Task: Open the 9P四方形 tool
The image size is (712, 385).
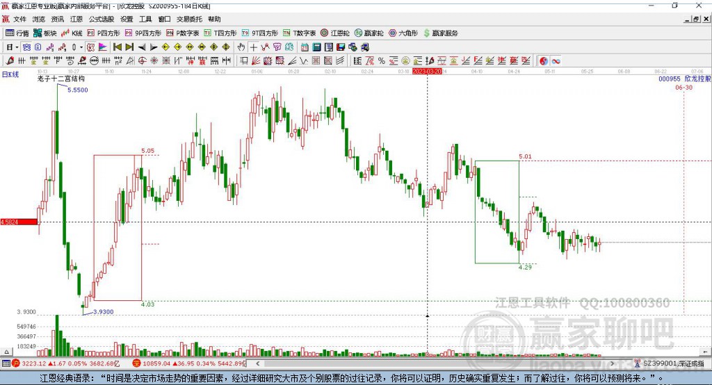Action: (x=143, y=33)
